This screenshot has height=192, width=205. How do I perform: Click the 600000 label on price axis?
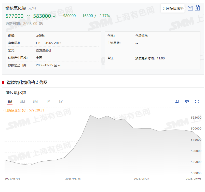point(196,129)
